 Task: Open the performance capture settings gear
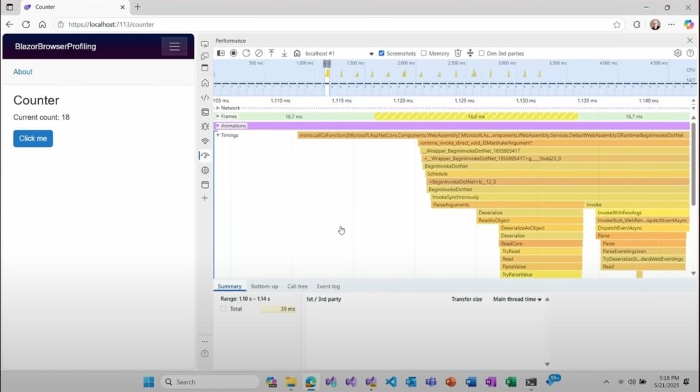click(x=677, y=53)
